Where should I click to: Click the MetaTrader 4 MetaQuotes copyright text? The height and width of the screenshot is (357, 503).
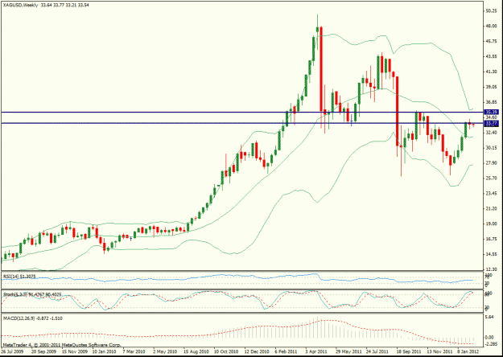pos(62,345)
